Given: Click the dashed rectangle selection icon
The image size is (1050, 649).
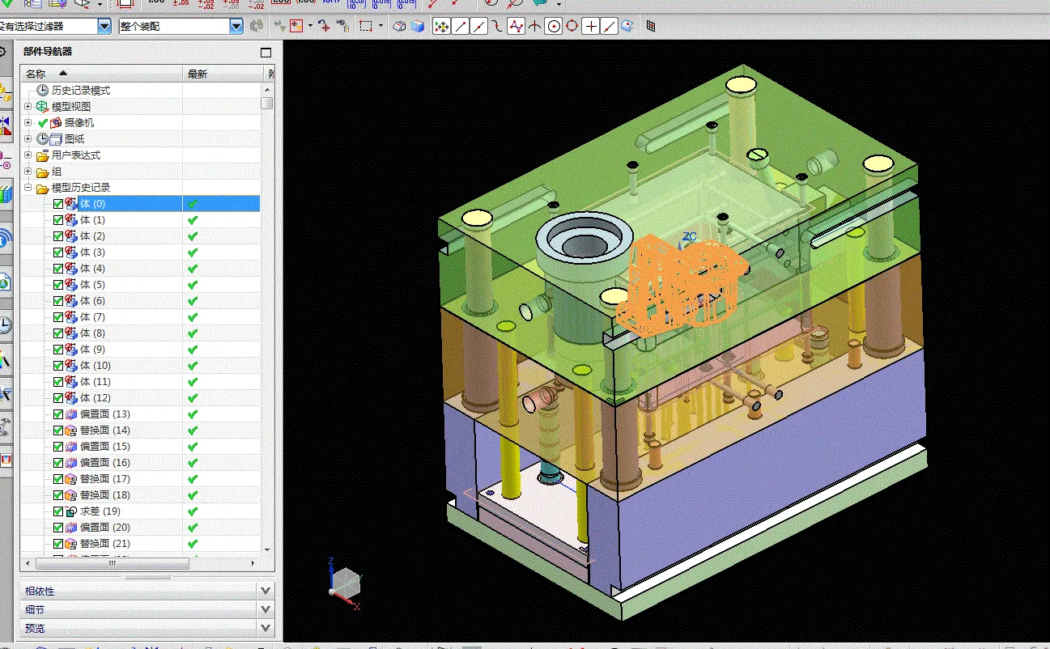Looking at the screenshot, I should pyautogui.click(x=366, y=27).
